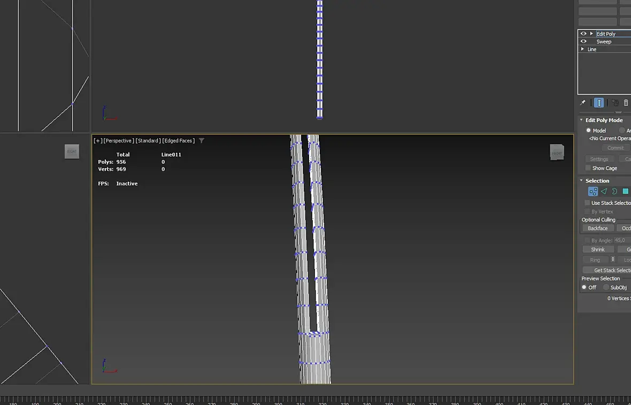Image resolution: width=631 pixels, height=405 pixels.
Task: Select the Animate radio button
Action: 622,131
